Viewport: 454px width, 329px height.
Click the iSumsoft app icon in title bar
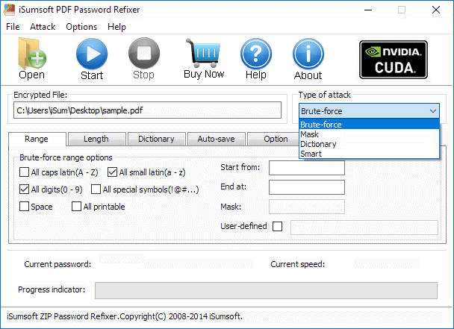click(9, 10)
